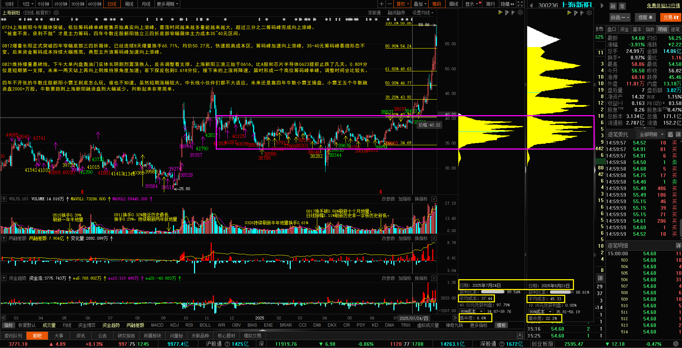This screenshot has height=348, width=682.
Task: Toggle 两融差额 indicator
Action: (135, 325)
